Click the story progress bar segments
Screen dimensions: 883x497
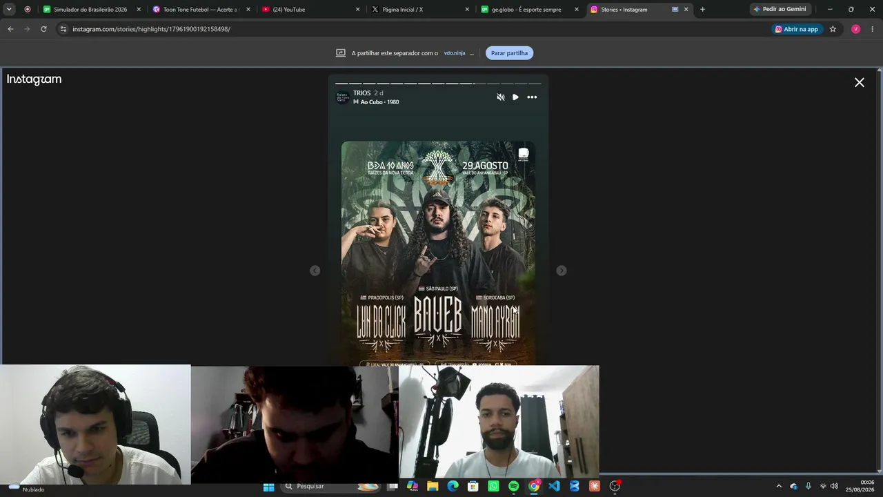pos(438,84)
